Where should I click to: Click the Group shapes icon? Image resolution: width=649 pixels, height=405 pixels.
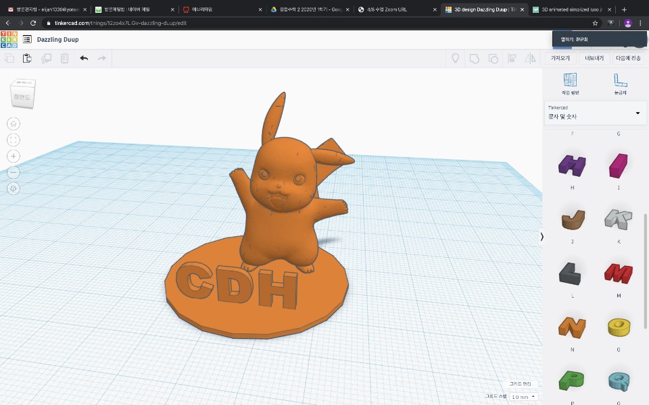pos(475,59)
